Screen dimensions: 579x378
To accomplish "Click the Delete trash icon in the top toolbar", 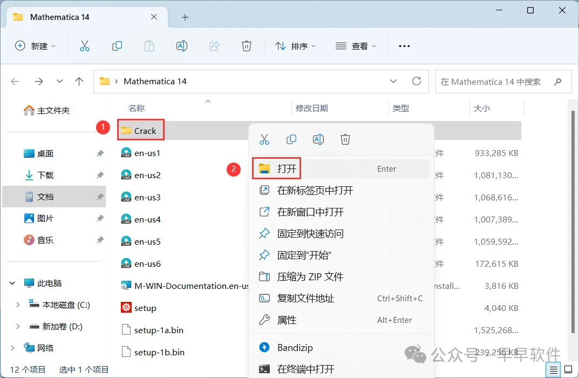I will 246,46.
